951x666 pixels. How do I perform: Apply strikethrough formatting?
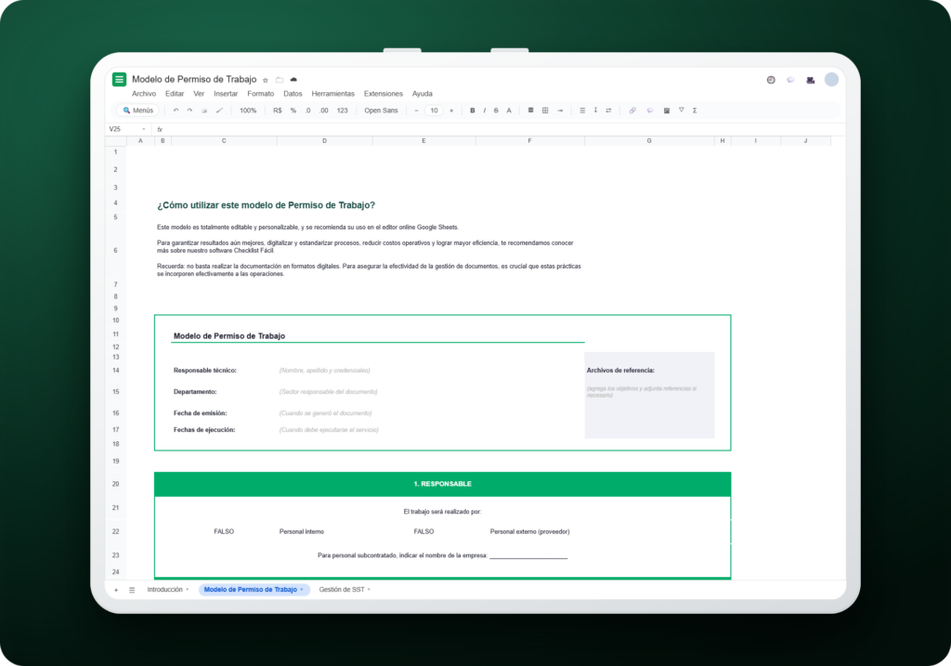(x=496, y=111)
